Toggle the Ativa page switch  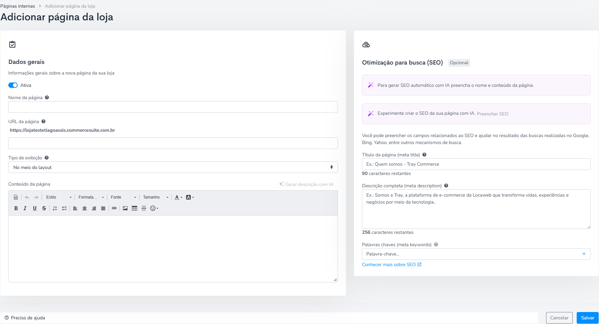pos(13,85)
